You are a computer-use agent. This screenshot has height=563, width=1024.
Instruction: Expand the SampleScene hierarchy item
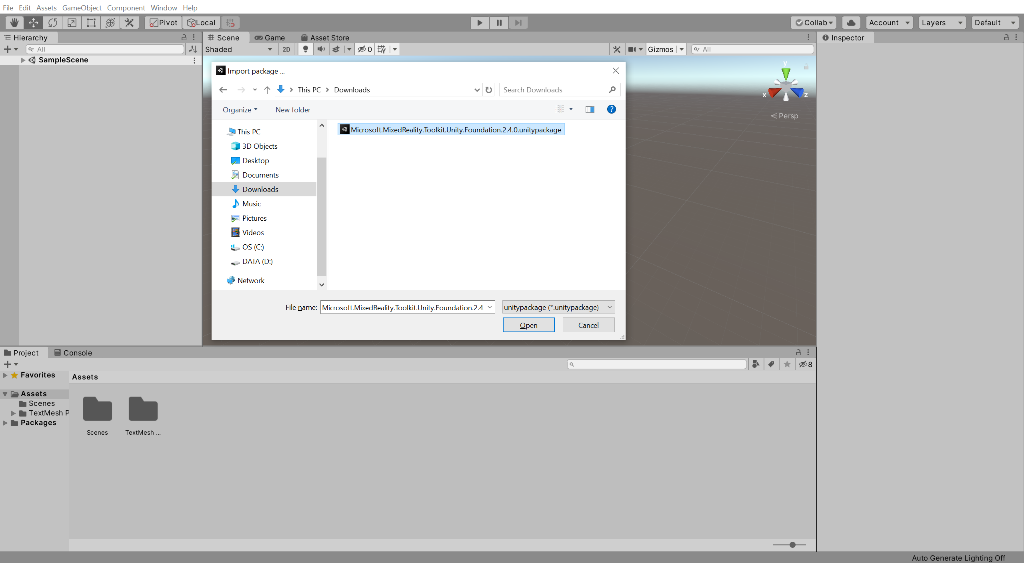(x=23, y=60)
